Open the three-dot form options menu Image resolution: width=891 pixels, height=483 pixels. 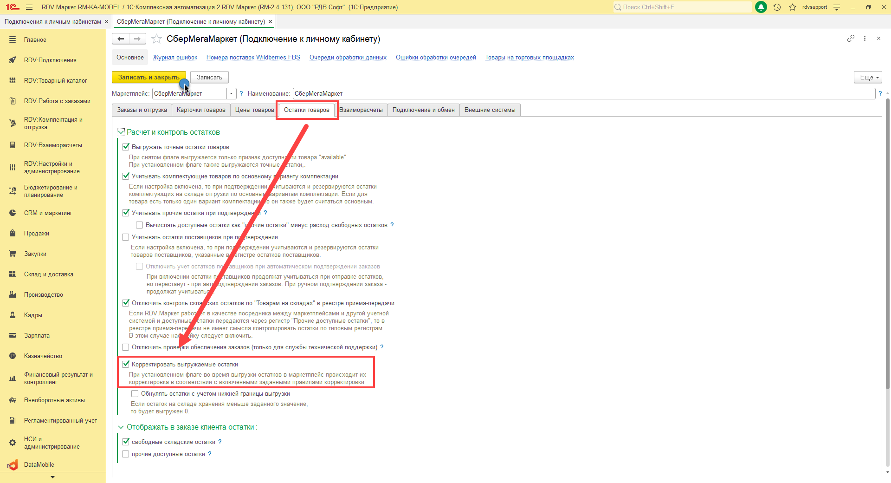click(x=865, y=39)
